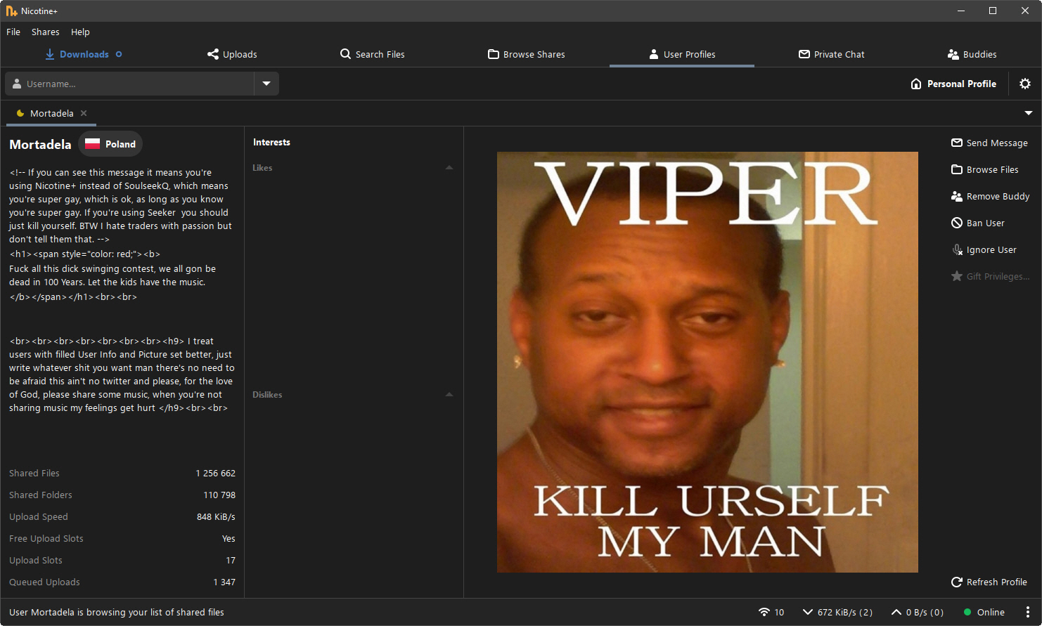Open the File menu
Image resolution: width=1042 pixels, height=626 pixels.
(13, 32)
